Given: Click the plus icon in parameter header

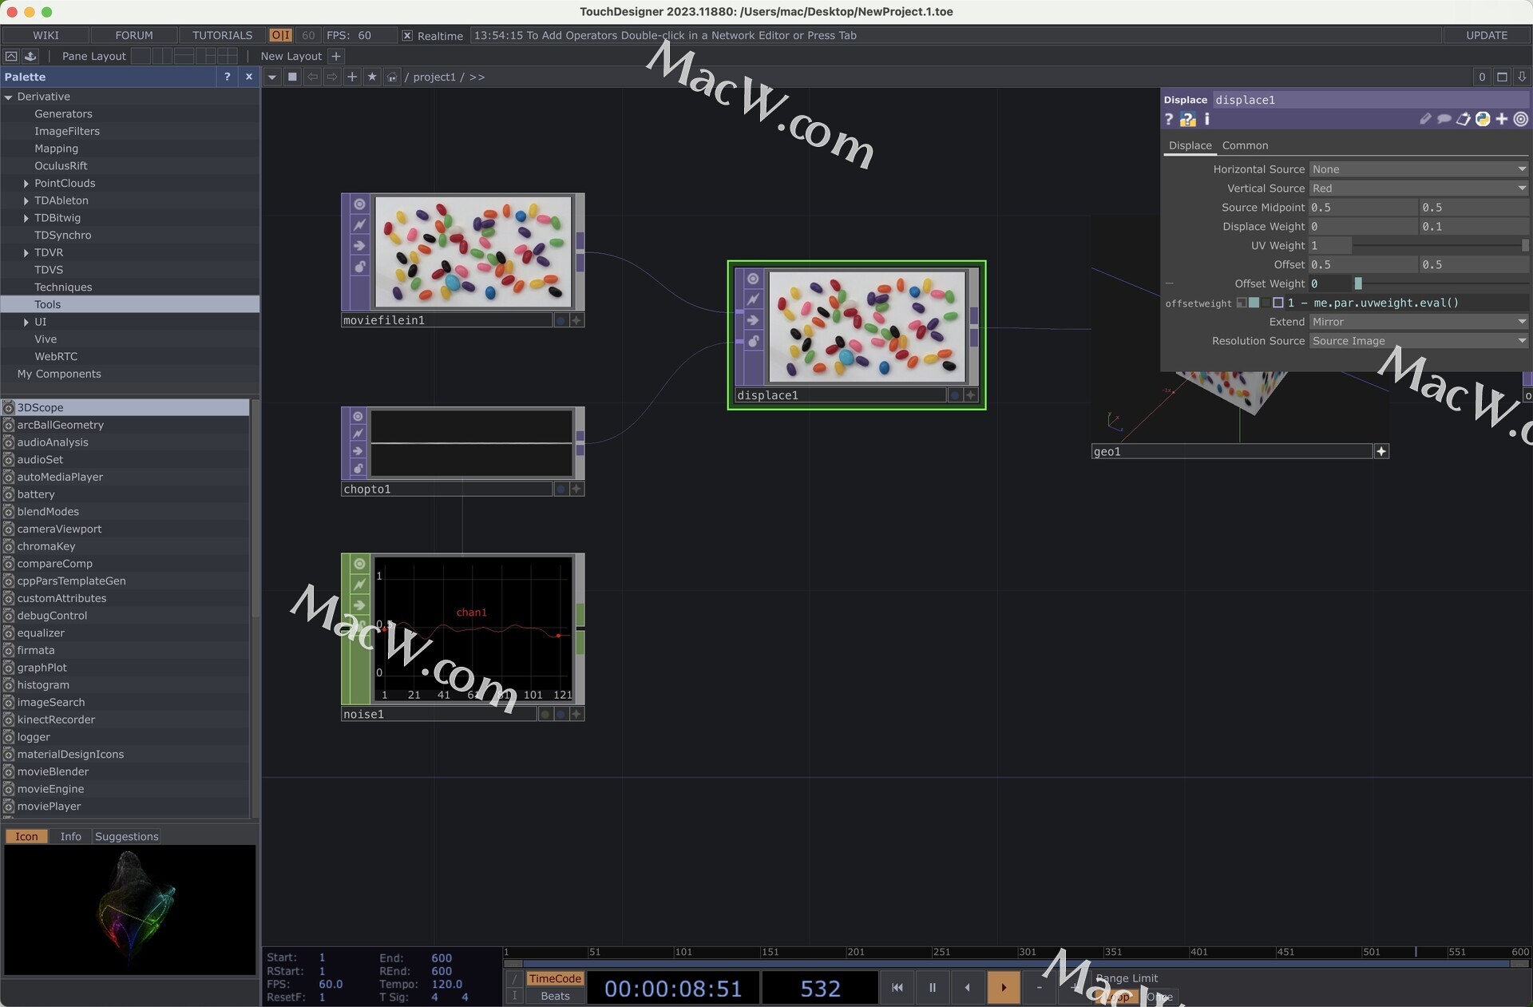Looking at the screenshot, I should point(1502,119).
